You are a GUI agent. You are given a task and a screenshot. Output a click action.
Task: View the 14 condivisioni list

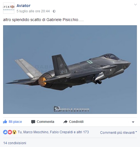pos(15,143)
